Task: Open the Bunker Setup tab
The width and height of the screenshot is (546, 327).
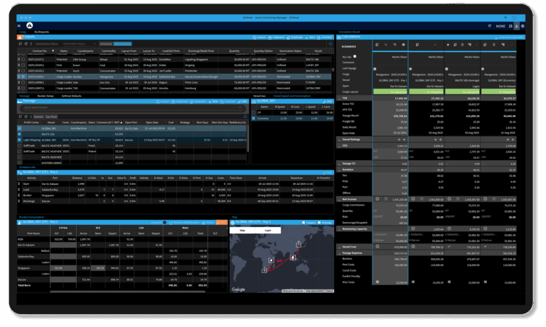Action: pyautogui.click(x=45, y=96)
